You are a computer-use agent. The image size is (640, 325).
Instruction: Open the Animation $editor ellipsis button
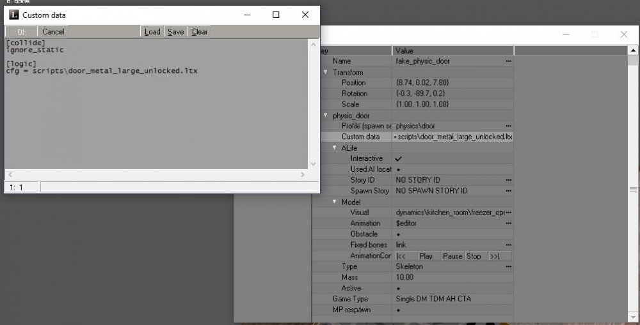pos(508,223)
